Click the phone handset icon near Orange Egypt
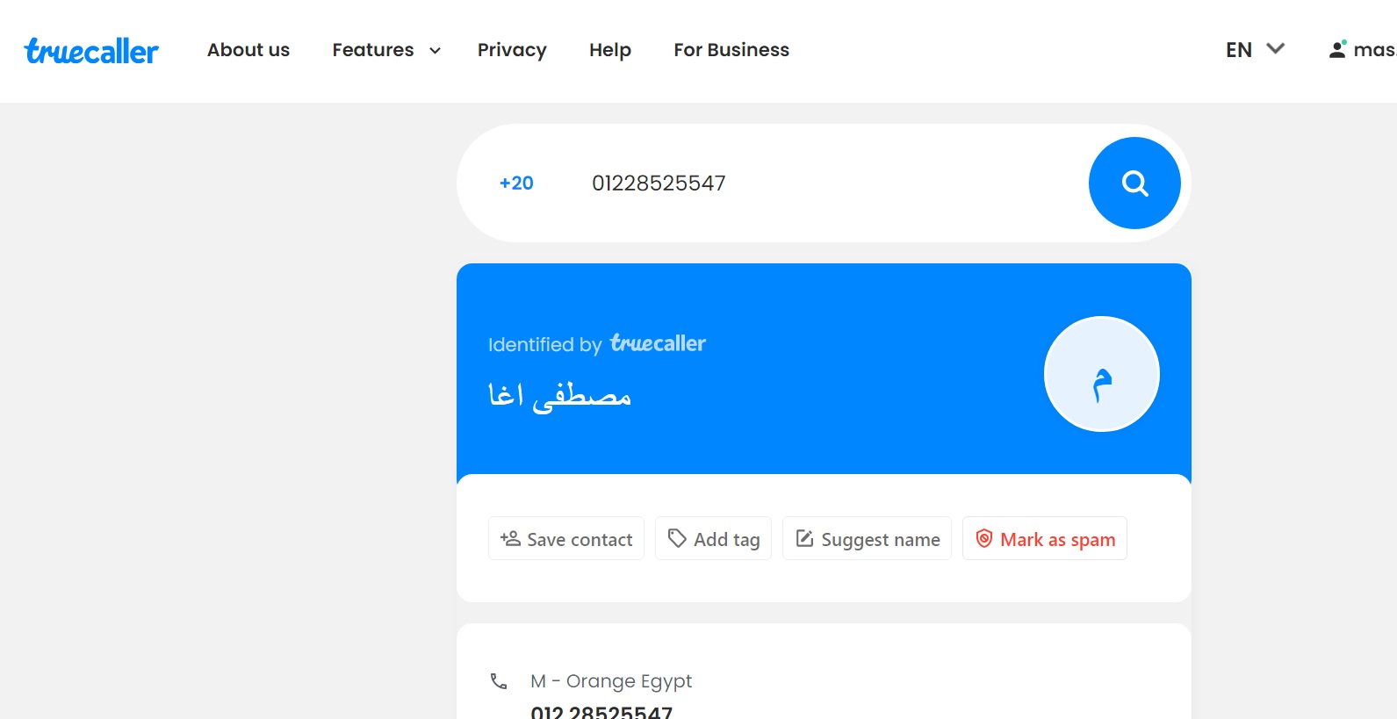Viewport: 1397px width, 719px height. tap(499, 681)
